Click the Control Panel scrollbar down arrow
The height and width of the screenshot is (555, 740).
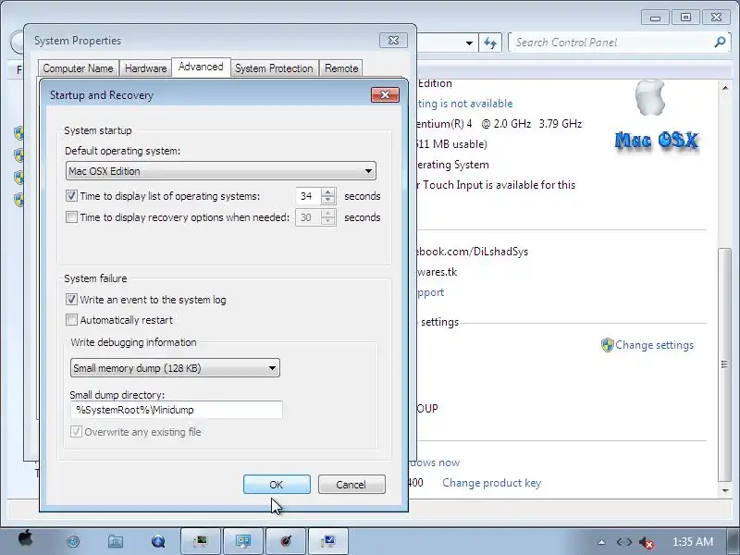pyautogui.click(x=725, y=491)
